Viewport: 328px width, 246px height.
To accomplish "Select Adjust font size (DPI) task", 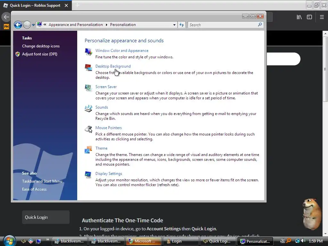I will click(x=39, y=54).
